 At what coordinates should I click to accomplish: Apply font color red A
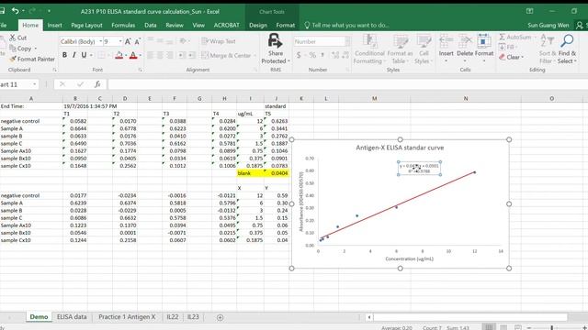[132, 55]
